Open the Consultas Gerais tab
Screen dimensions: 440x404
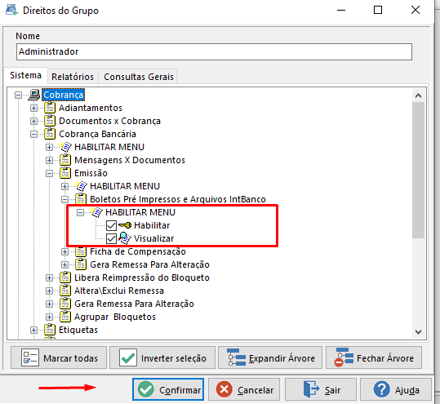(x=139, y=77)
